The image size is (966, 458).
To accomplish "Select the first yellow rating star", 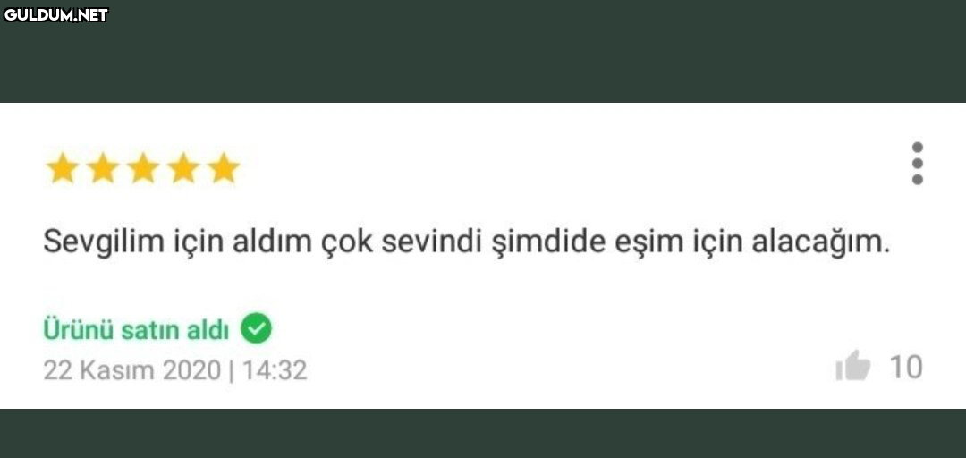I will tap(63, 168).
